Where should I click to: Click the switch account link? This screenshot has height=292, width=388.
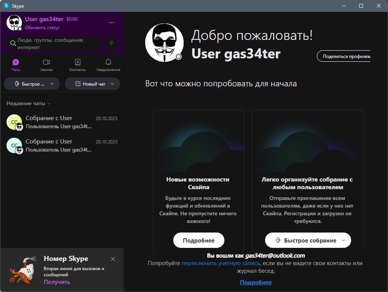click(x=221, y=263)
